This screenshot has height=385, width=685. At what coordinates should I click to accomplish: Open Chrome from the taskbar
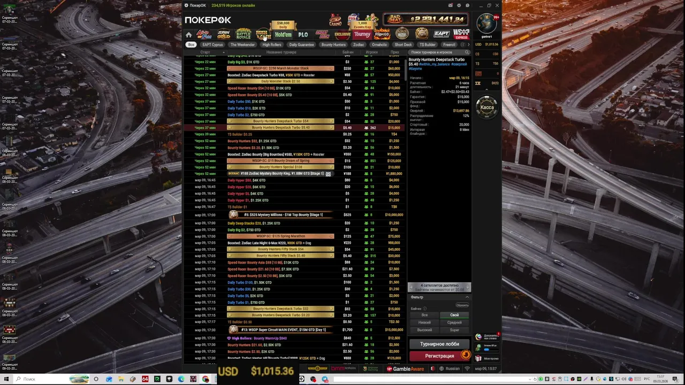[x=206, y=379]
